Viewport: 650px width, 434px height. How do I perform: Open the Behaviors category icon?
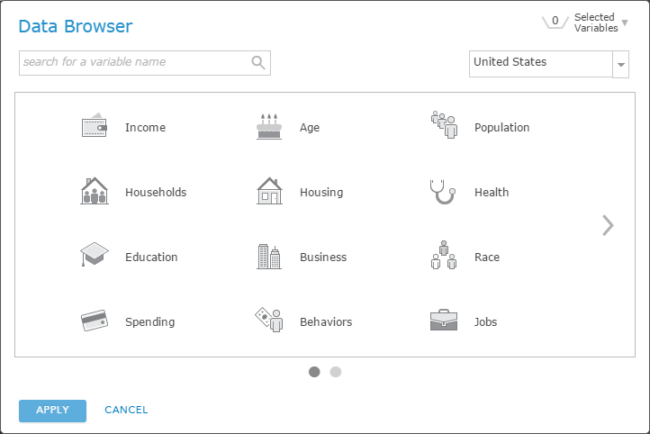click(x=269, y=321)
